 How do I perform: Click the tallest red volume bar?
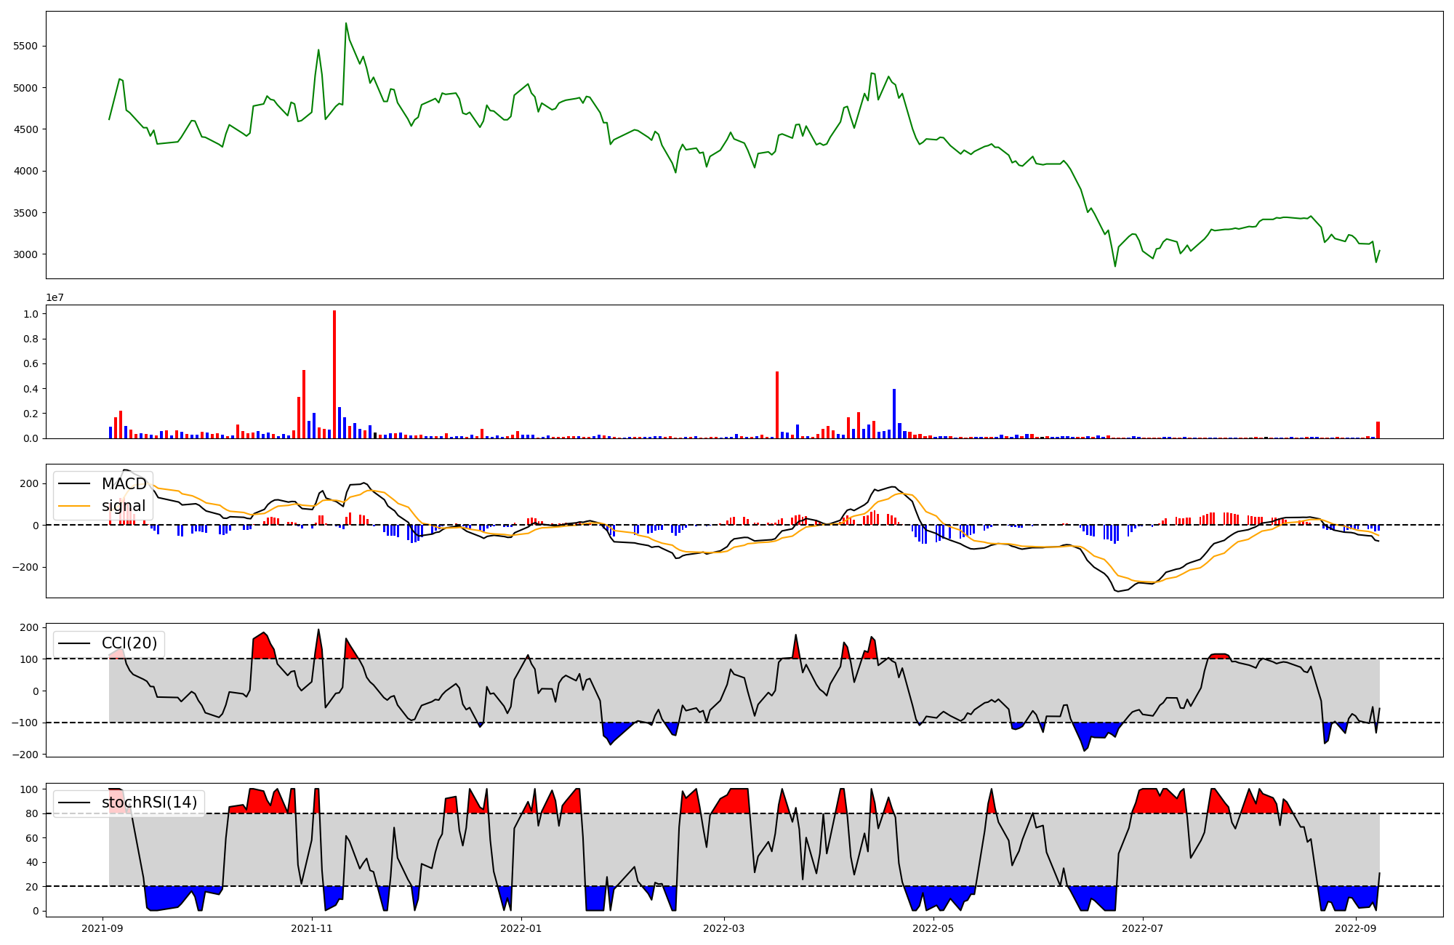pyautogui.click(x=334, y=374)
